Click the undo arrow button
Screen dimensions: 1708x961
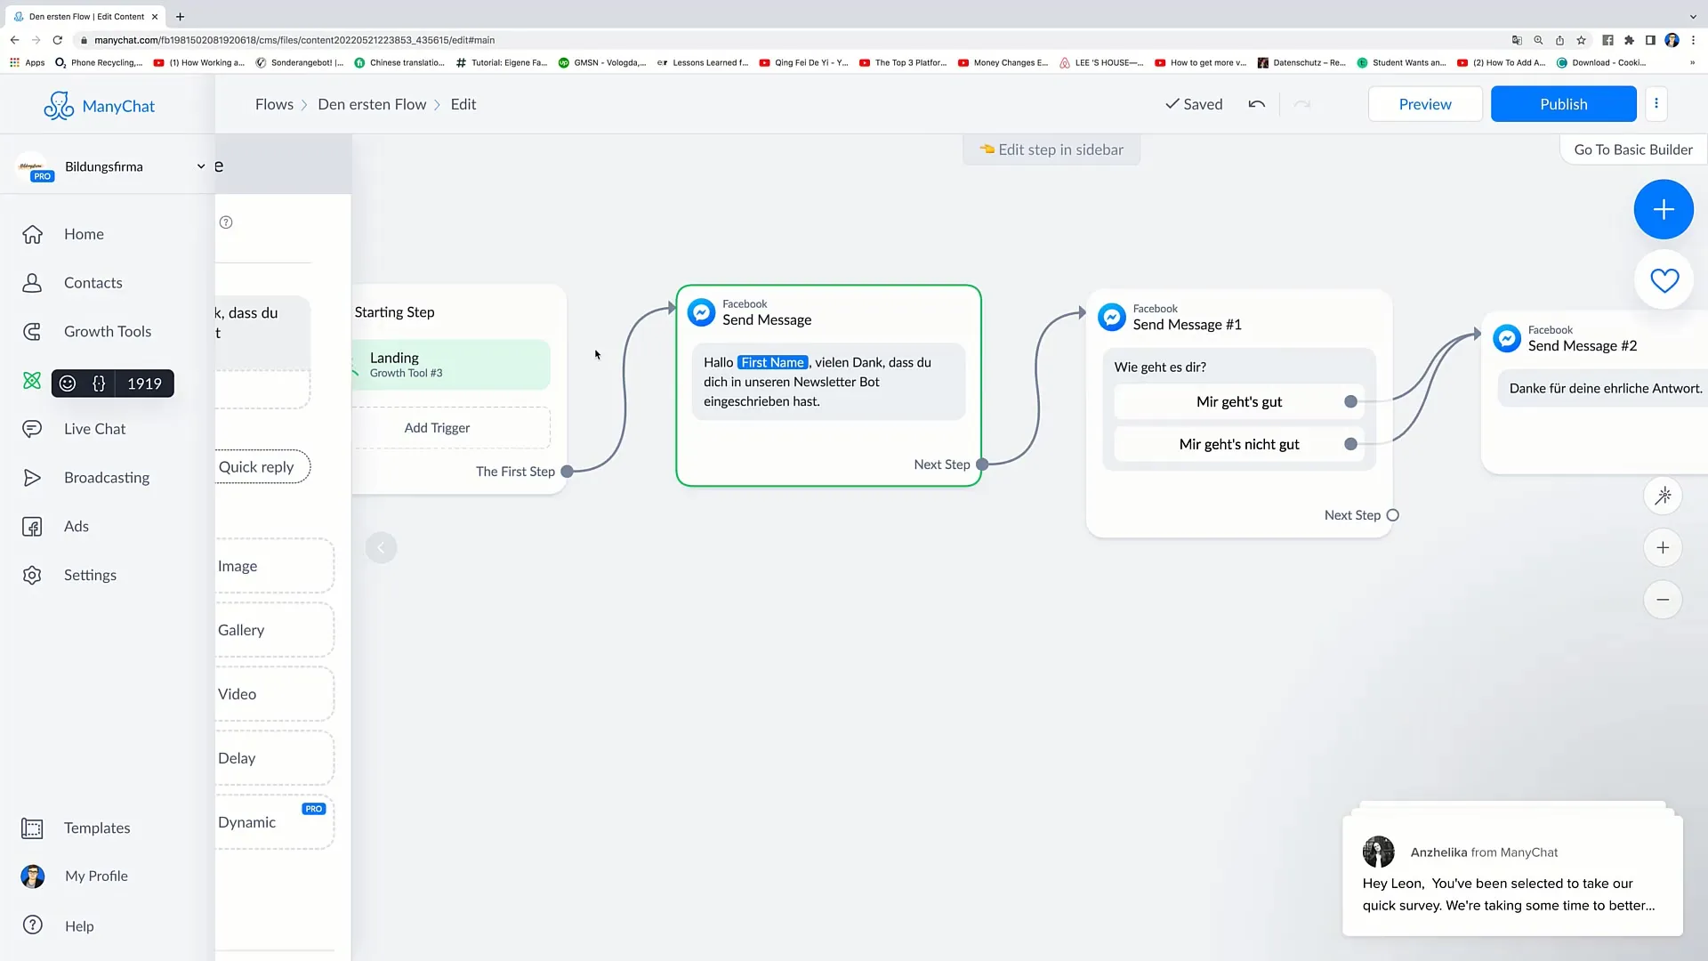pos(1256,104)
